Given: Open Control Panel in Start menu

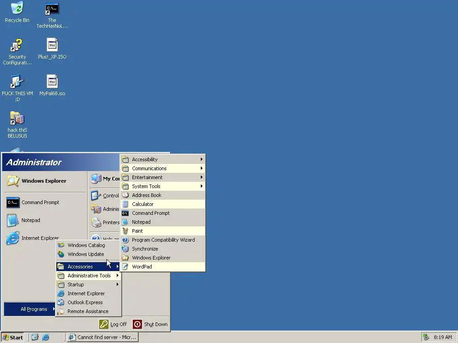Looking at the screenshot, I should click(105, 196).
